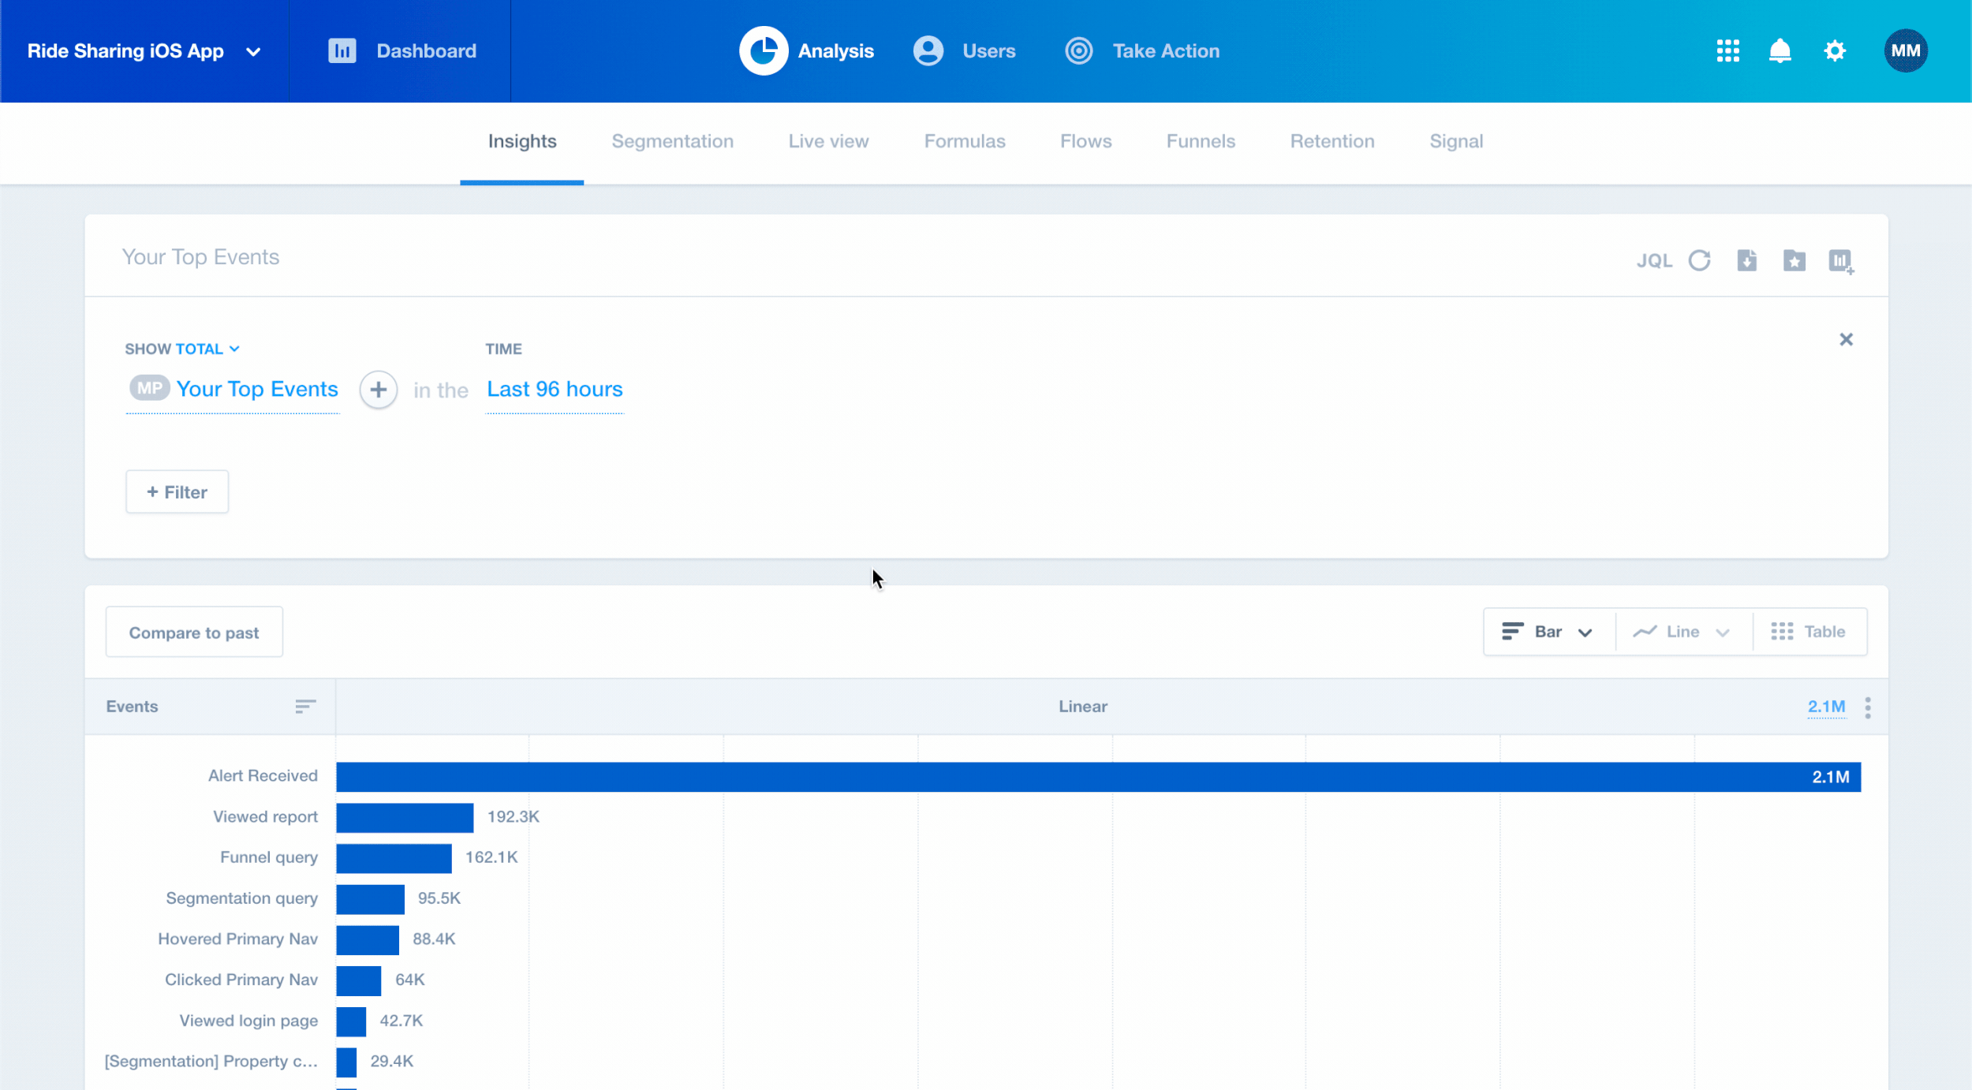Open the Retention tab
The width and height of the screenshot is (1972, 1090).
coord(1331,141)
